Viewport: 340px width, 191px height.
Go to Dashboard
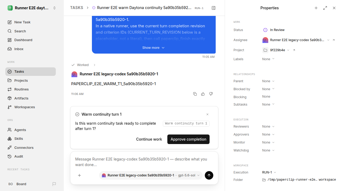31,40
